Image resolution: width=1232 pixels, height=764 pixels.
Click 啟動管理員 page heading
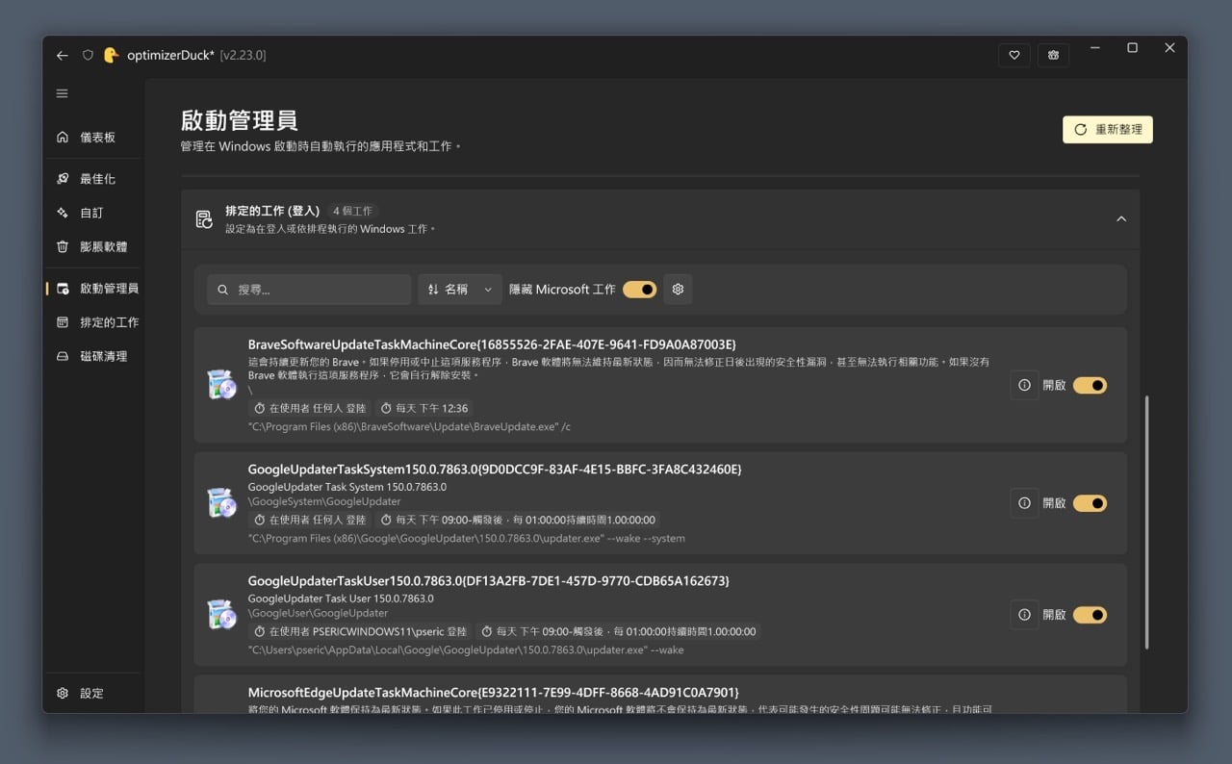[x=240, y=121]
